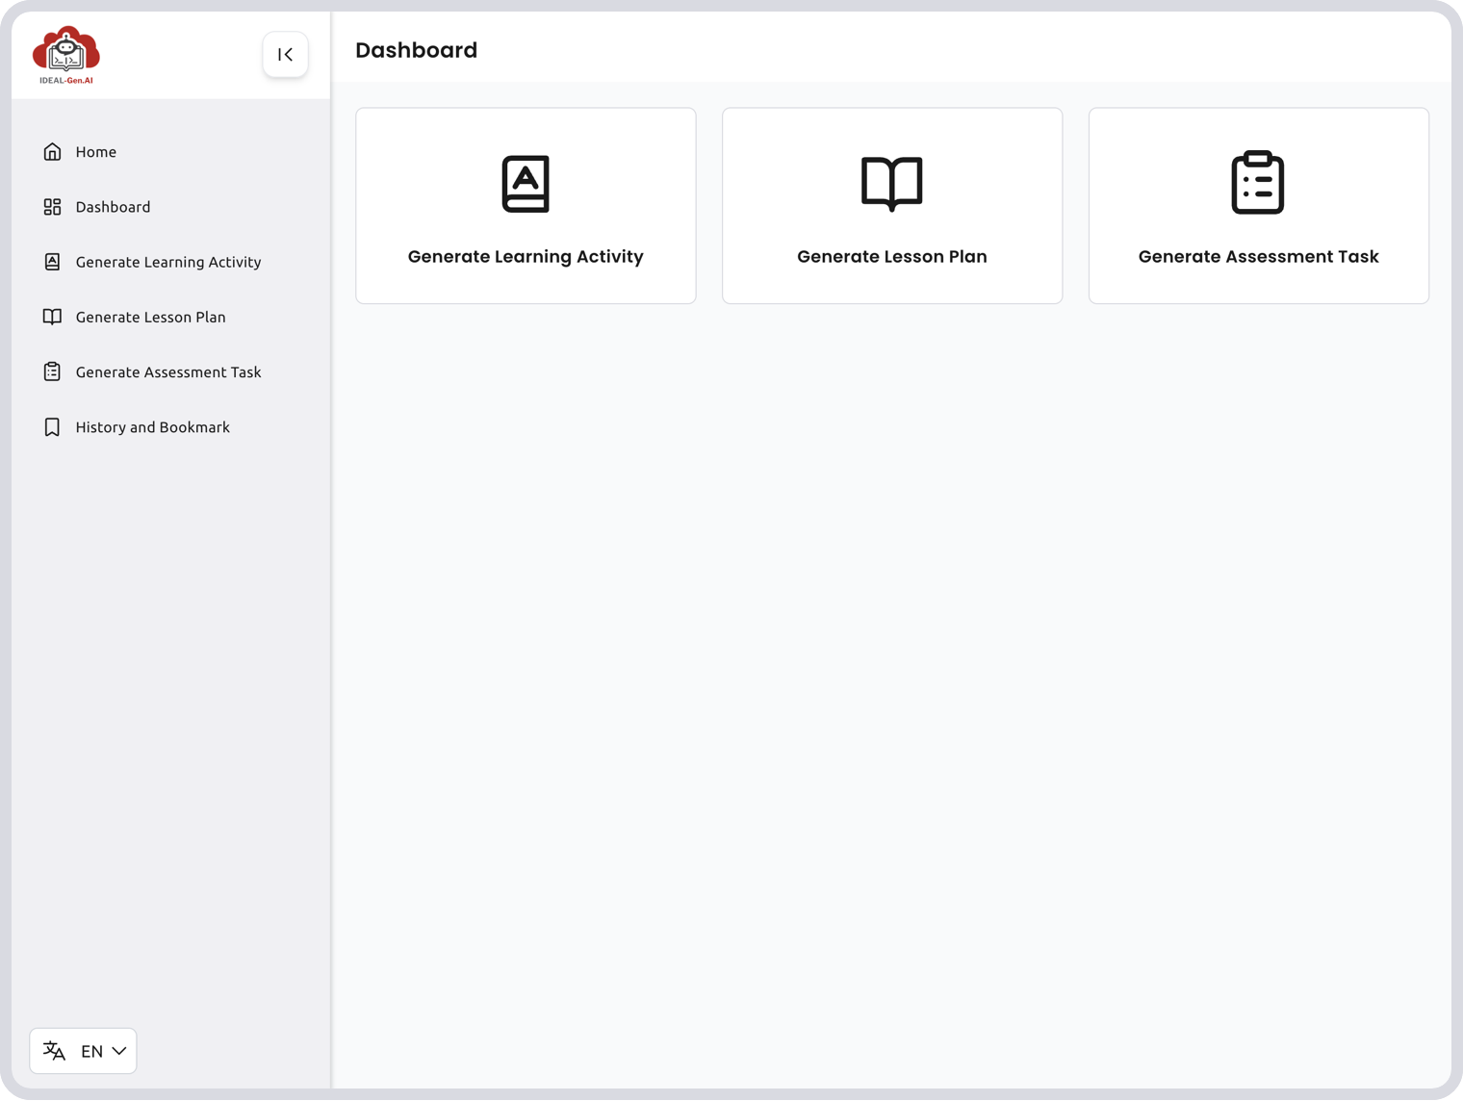Click Generate Lesson Plan card title
The image size is (1463, 1101).
click(892, 257)
